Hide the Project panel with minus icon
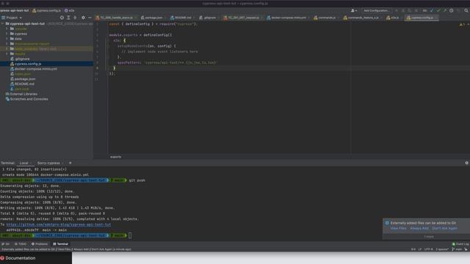The image size is (470, 264). pyautogui.click(x=90, y=18)
